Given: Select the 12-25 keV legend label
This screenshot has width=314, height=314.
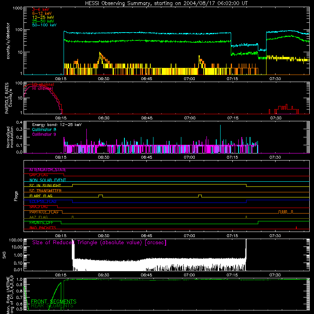Looking at the screenshot, I should (x=43, y=17).
